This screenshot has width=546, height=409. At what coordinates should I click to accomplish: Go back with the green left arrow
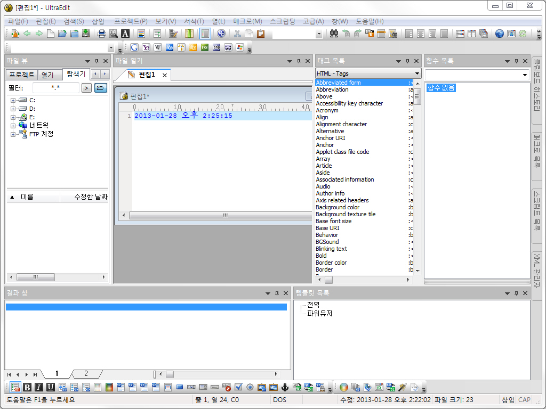[27, 34]
